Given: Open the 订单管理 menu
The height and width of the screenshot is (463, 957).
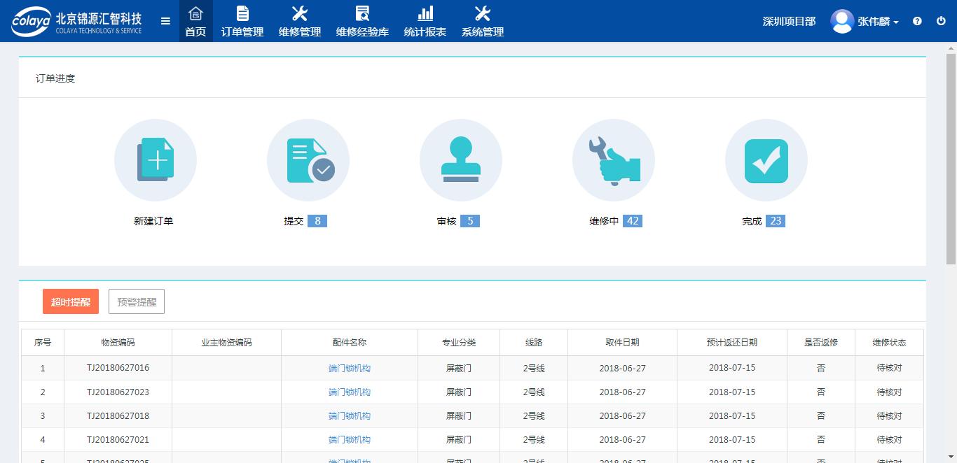Looking at the screenshot, I should 242,21.
